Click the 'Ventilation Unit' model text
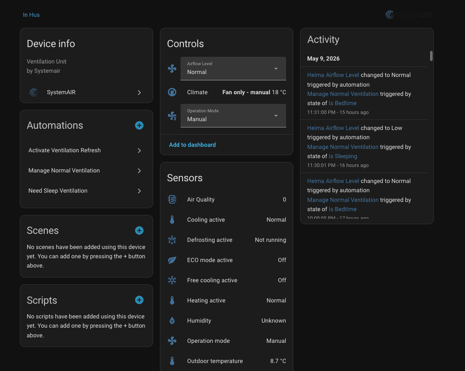This screenshot has width=465, height=371. [x=47, y=61]
